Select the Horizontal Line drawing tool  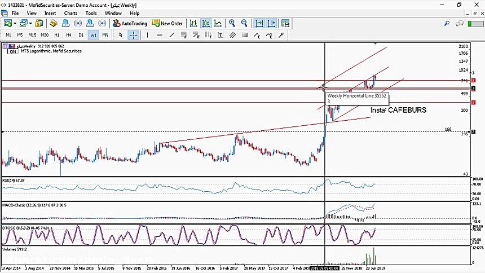click(x=160, y=35)
